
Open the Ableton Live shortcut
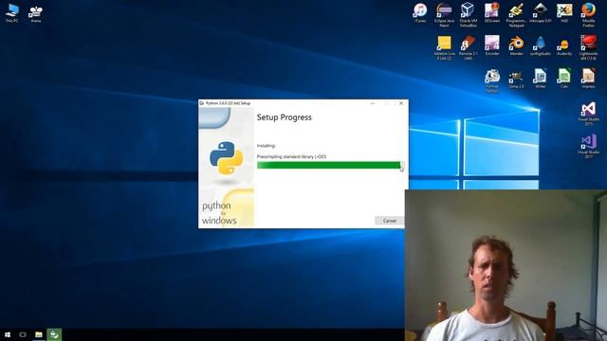pyautogui.click(x=444, y=48)
